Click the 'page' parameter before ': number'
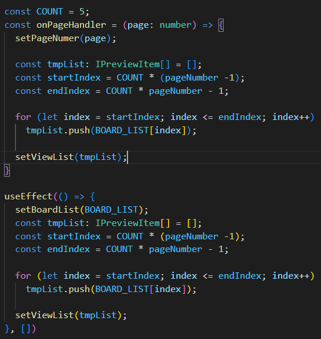The image size is (321, 339). coord(138,25)
